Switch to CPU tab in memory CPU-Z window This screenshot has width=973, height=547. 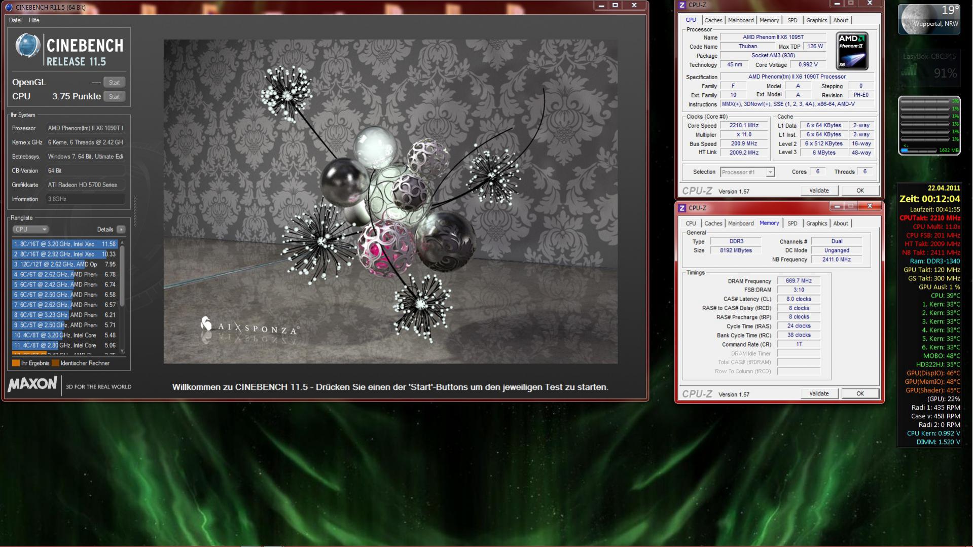pos(691,224)
